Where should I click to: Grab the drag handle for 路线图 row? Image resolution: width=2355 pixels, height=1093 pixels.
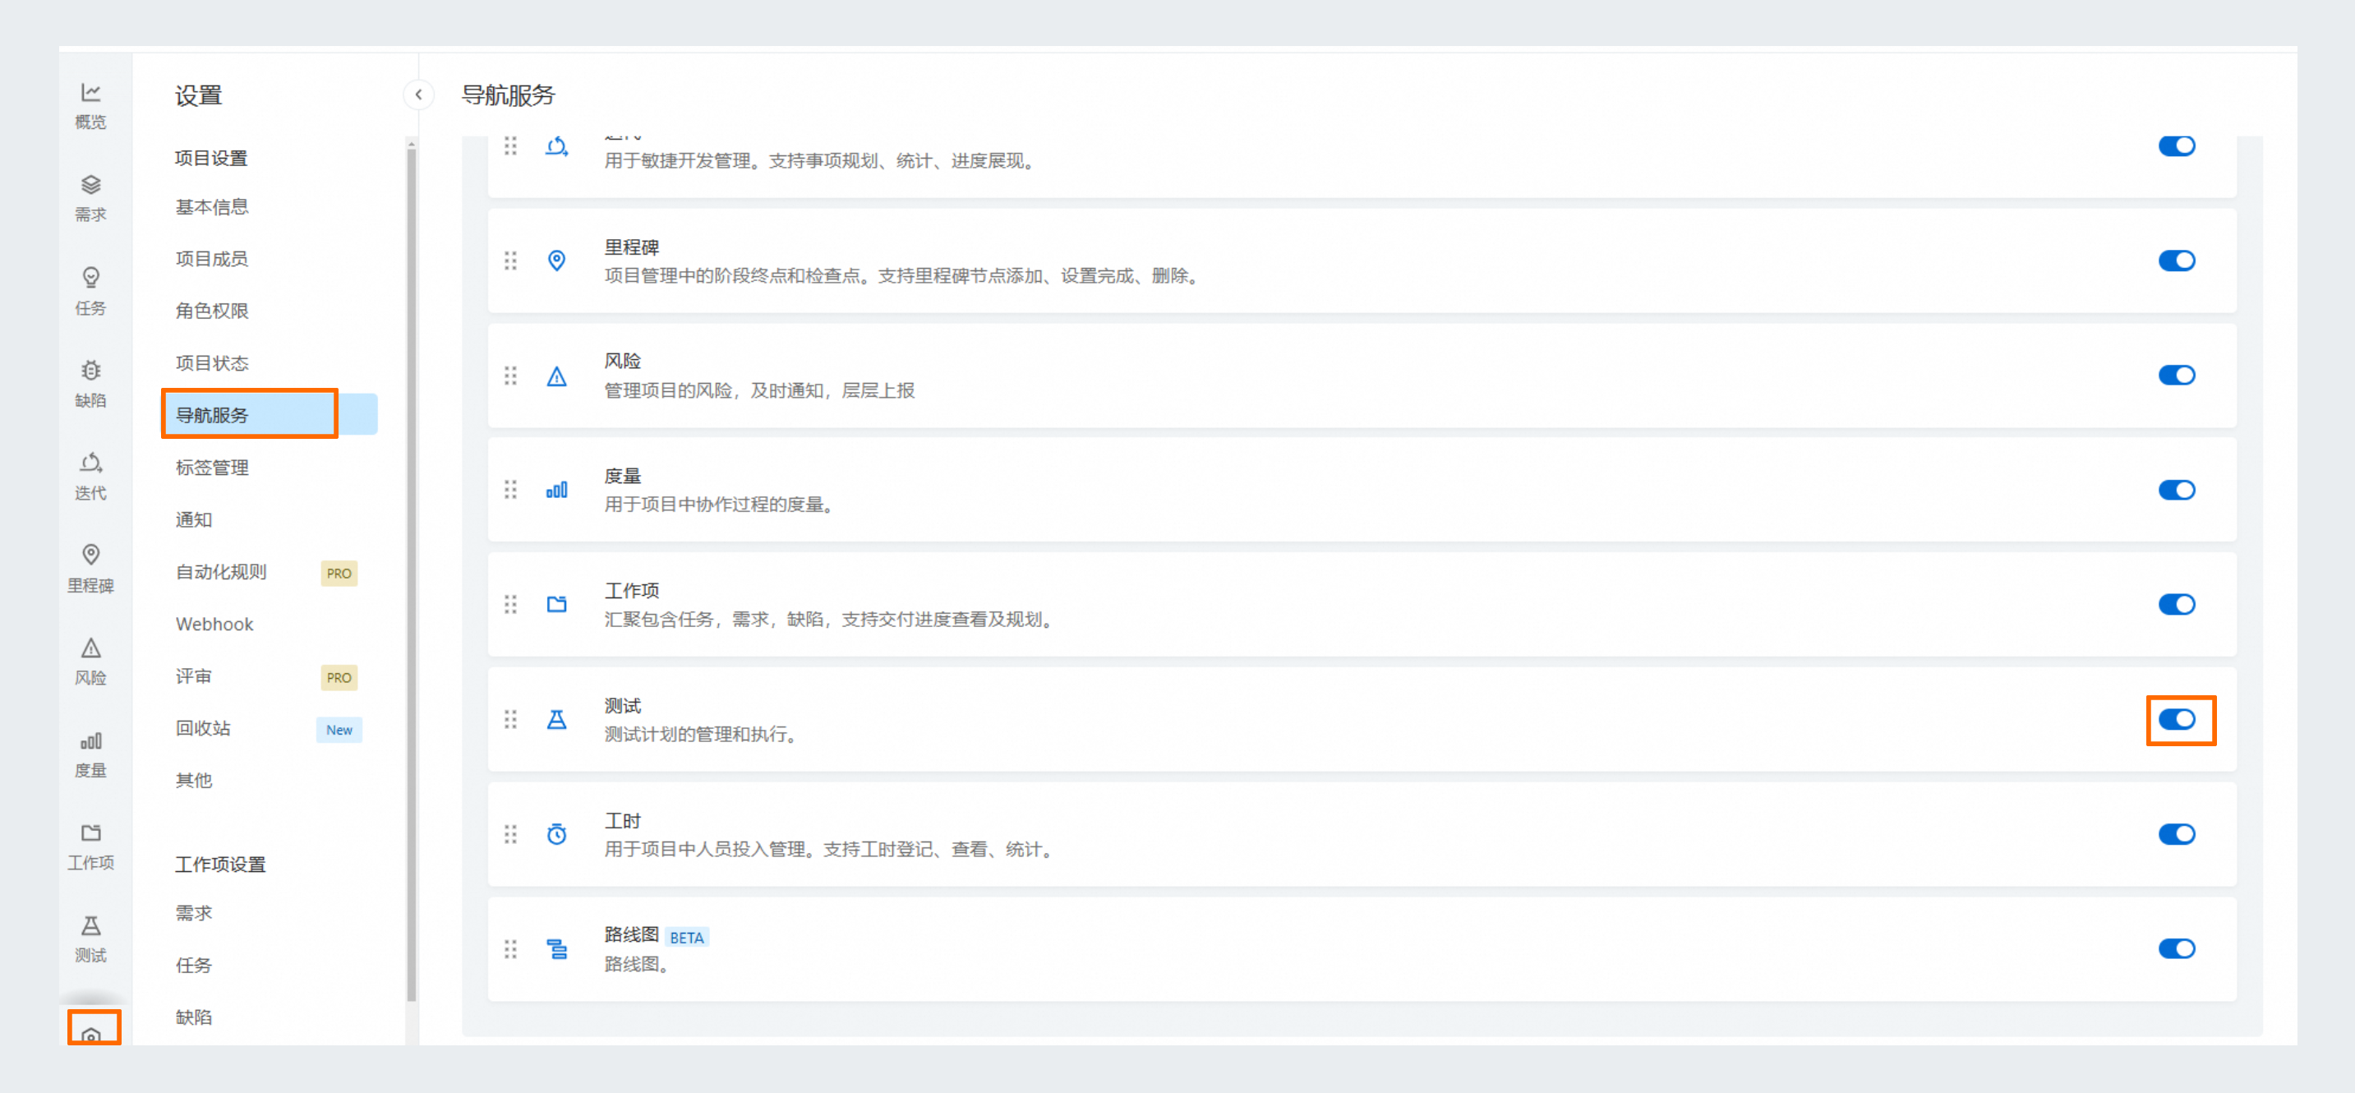[x=510, y=949]
